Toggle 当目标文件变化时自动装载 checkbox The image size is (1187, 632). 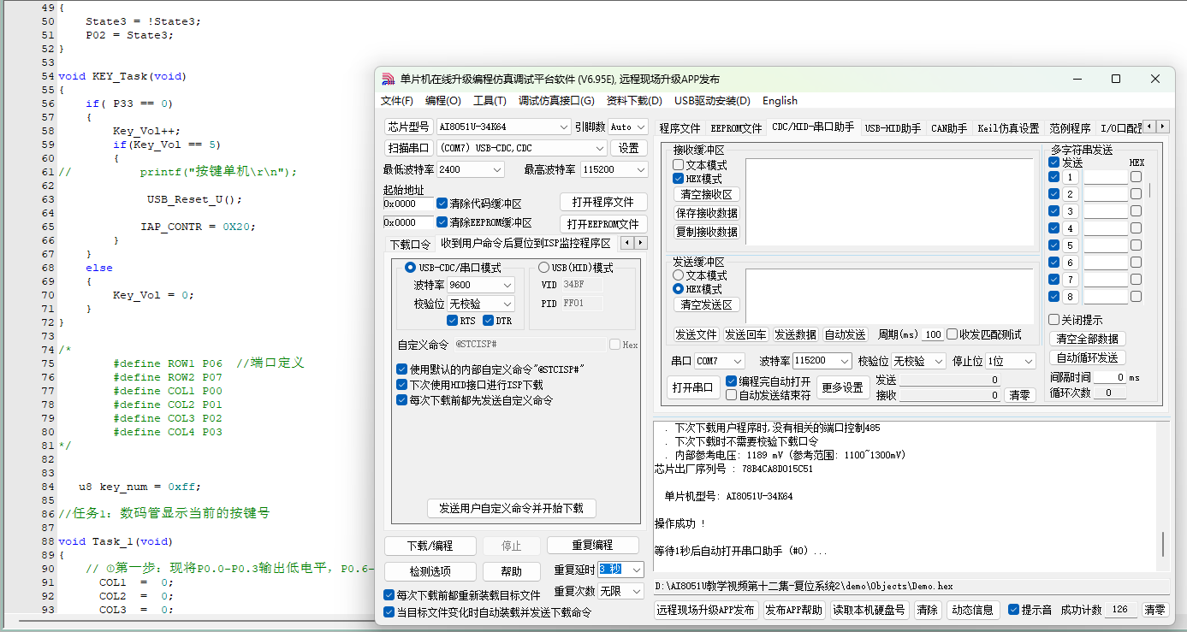point(389,612)
